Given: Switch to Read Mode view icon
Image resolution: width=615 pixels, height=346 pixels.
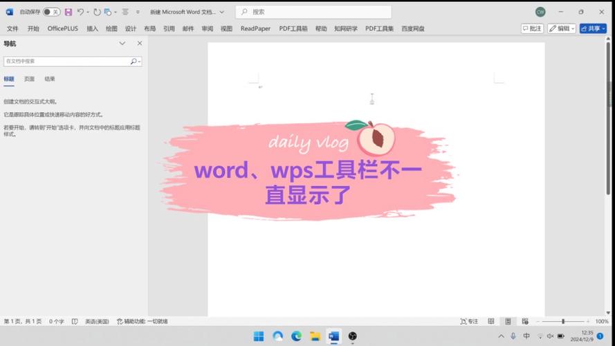Looking at the screenshot, I should (x=491, y=321).
